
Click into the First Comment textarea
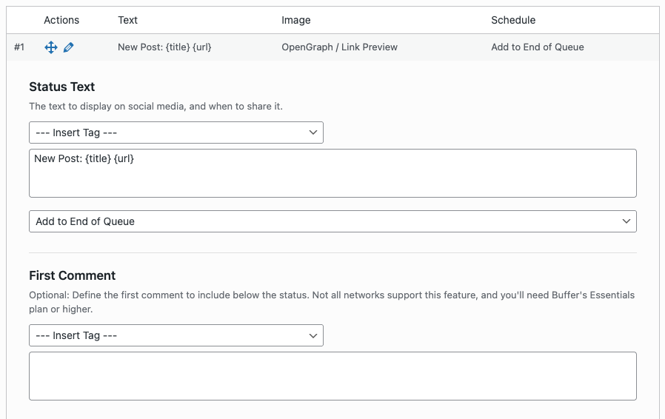(332, 376)
